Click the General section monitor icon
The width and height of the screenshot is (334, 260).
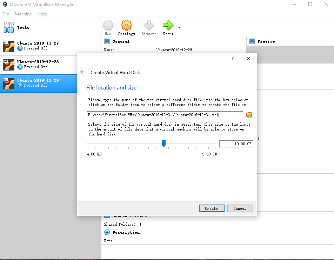coord(107,41)
